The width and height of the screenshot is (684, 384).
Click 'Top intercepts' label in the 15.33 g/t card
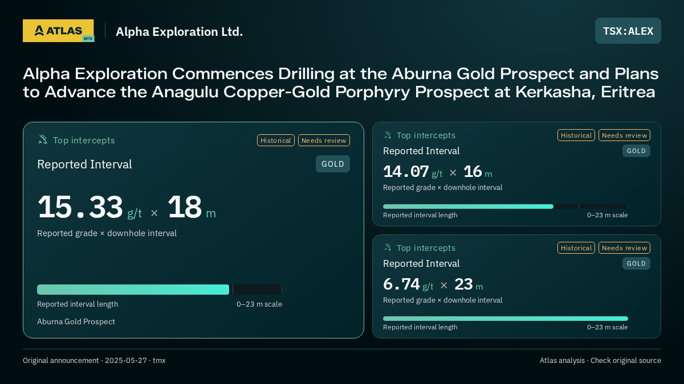[84, 140]
